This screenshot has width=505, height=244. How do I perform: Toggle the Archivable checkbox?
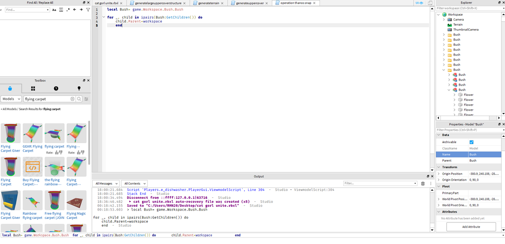click(x=471, y=142)
